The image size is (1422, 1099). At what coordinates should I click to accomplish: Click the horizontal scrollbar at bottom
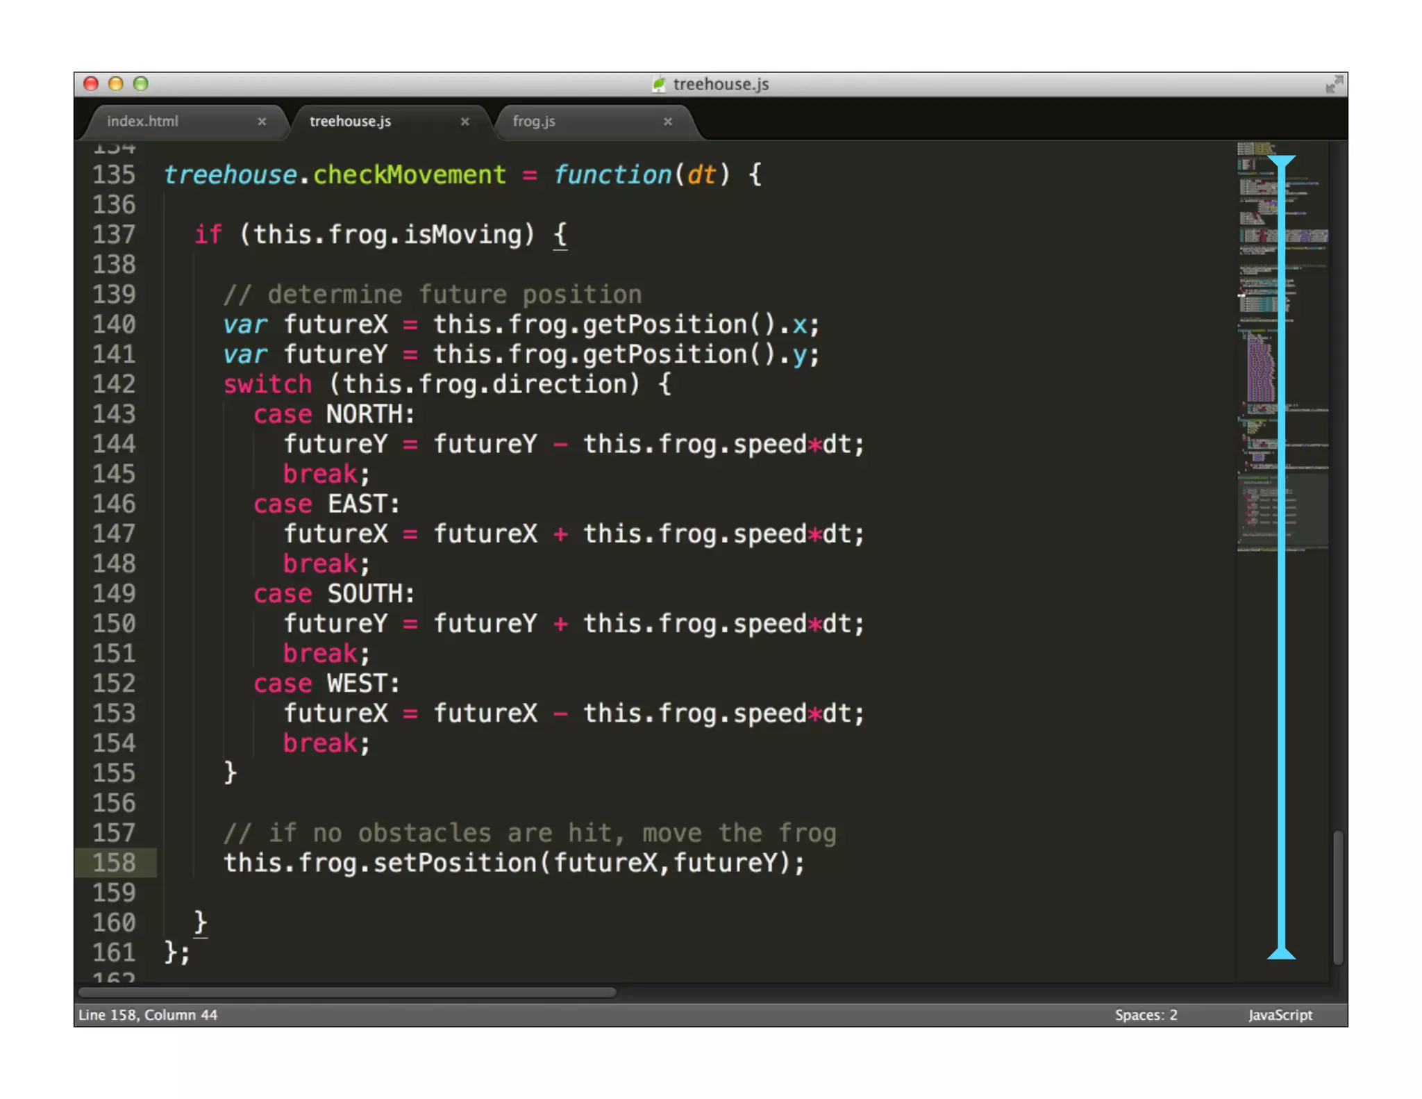(x=347, y=993)
